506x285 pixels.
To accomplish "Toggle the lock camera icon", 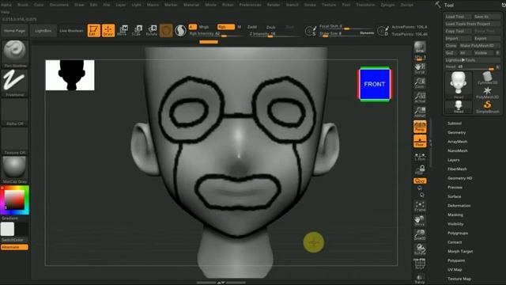I will click(420, 170).
